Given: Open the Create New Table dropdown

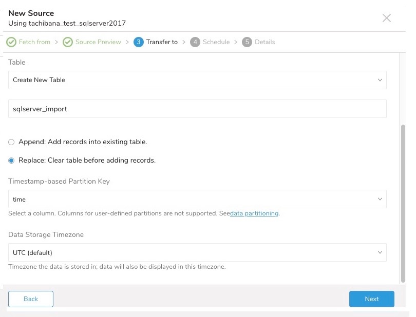Looking at the screenshot, I should tap(197, 80).
